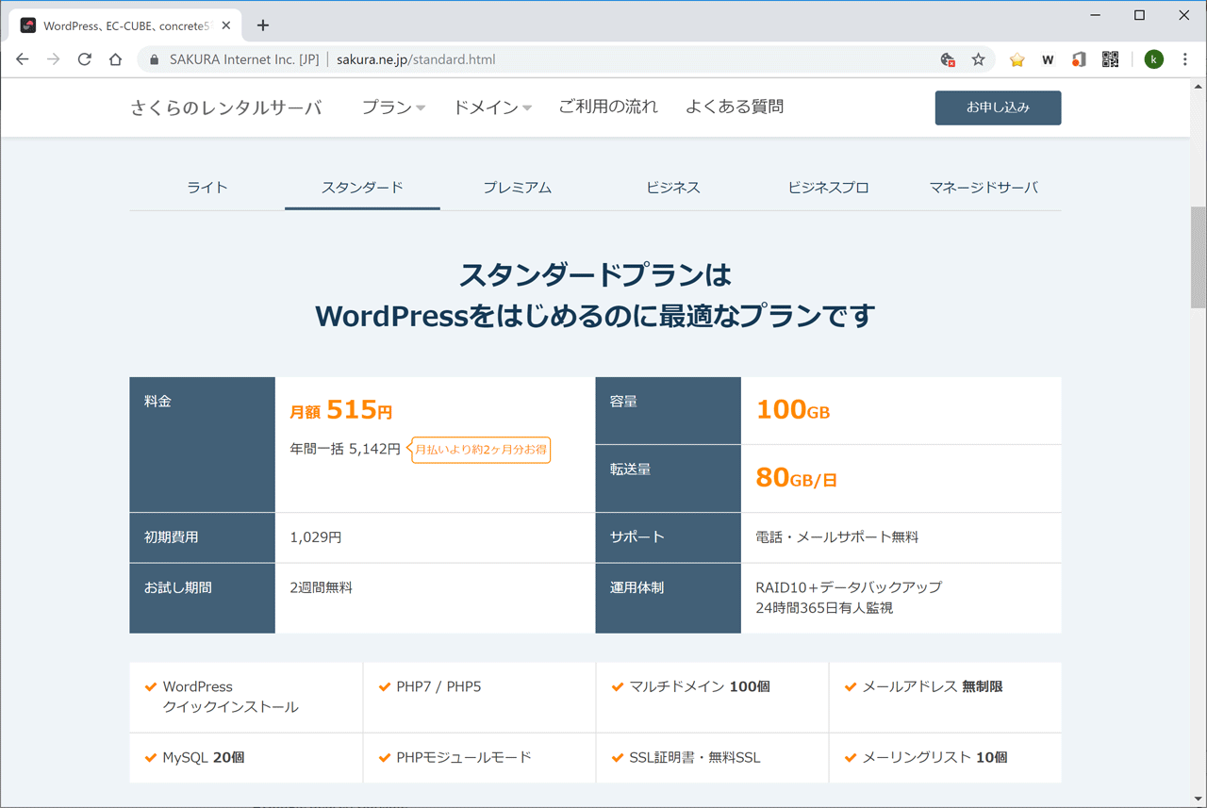
Task: Expand the プラン dropdown menu
Action: pos(393,107)
